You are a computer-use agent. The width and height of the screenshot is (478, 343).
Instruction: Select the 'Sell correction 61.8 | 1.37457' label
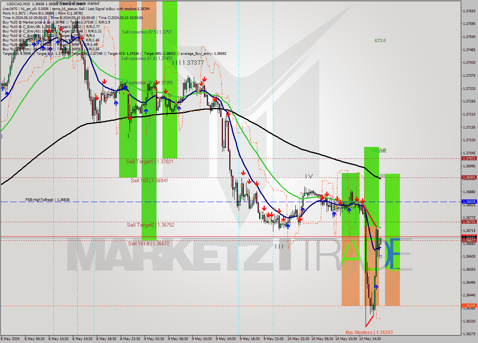pyautogui.click(x=147, y=59)
